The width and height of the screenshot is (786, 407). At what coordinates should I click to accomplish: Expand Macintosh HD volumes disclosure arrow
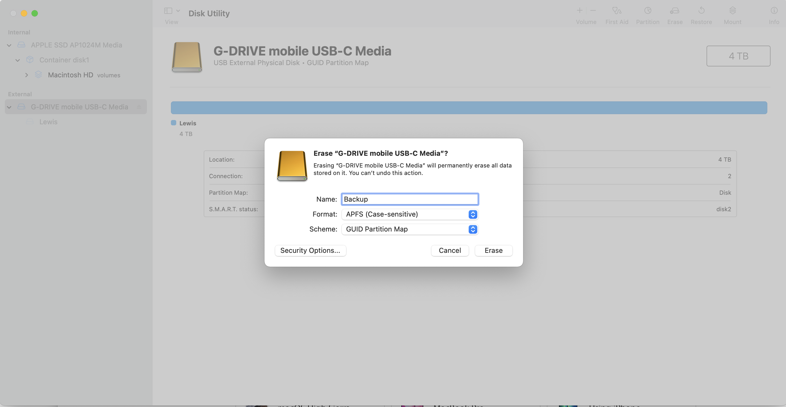pyautogui.click(x=27, y=75)
